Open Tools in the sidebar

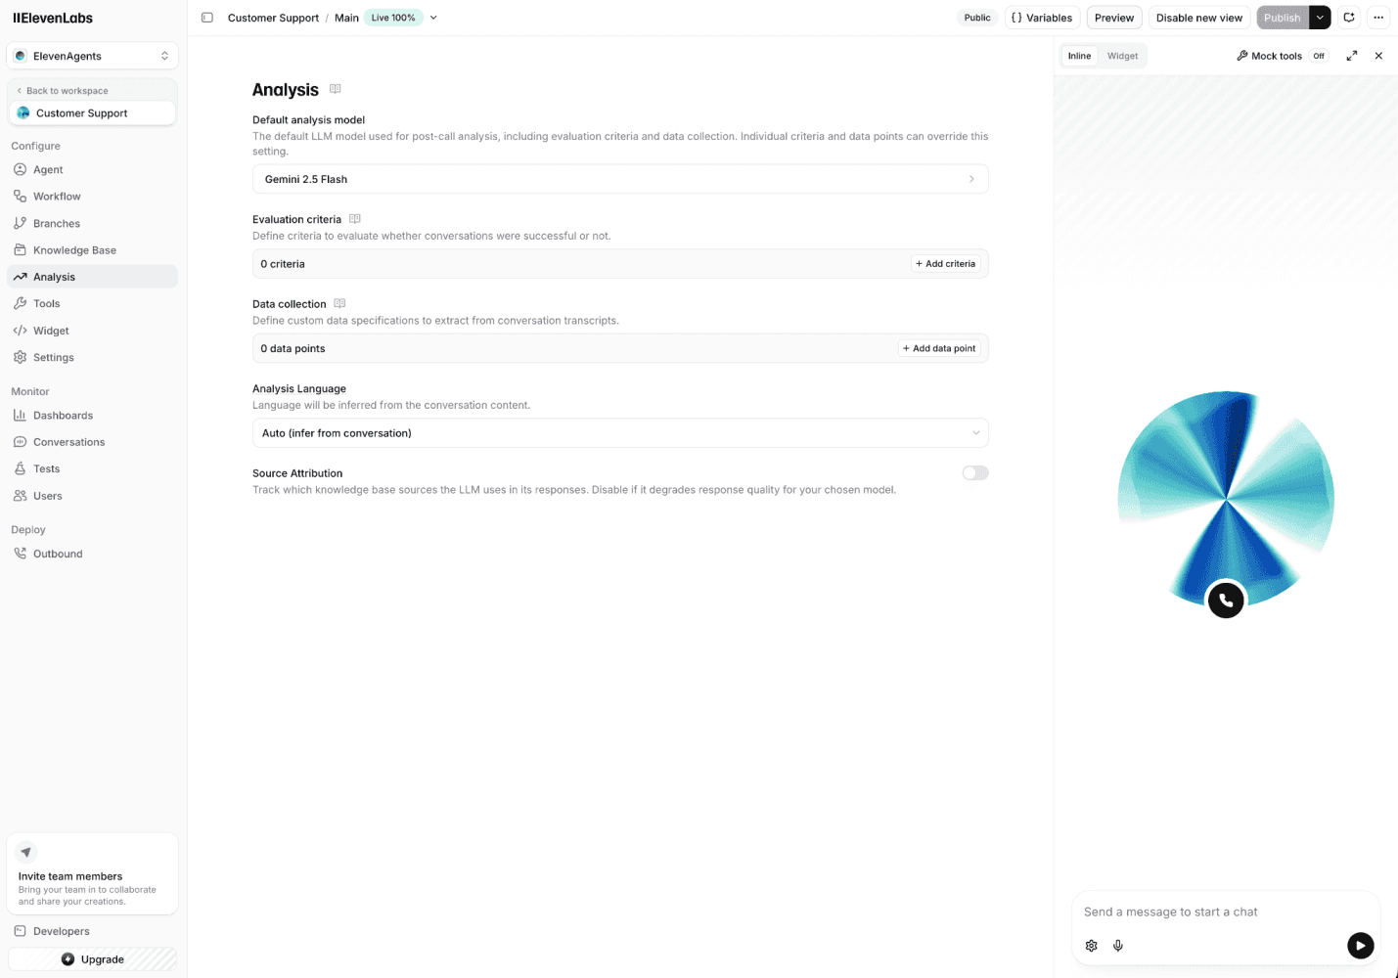[92, 303]
